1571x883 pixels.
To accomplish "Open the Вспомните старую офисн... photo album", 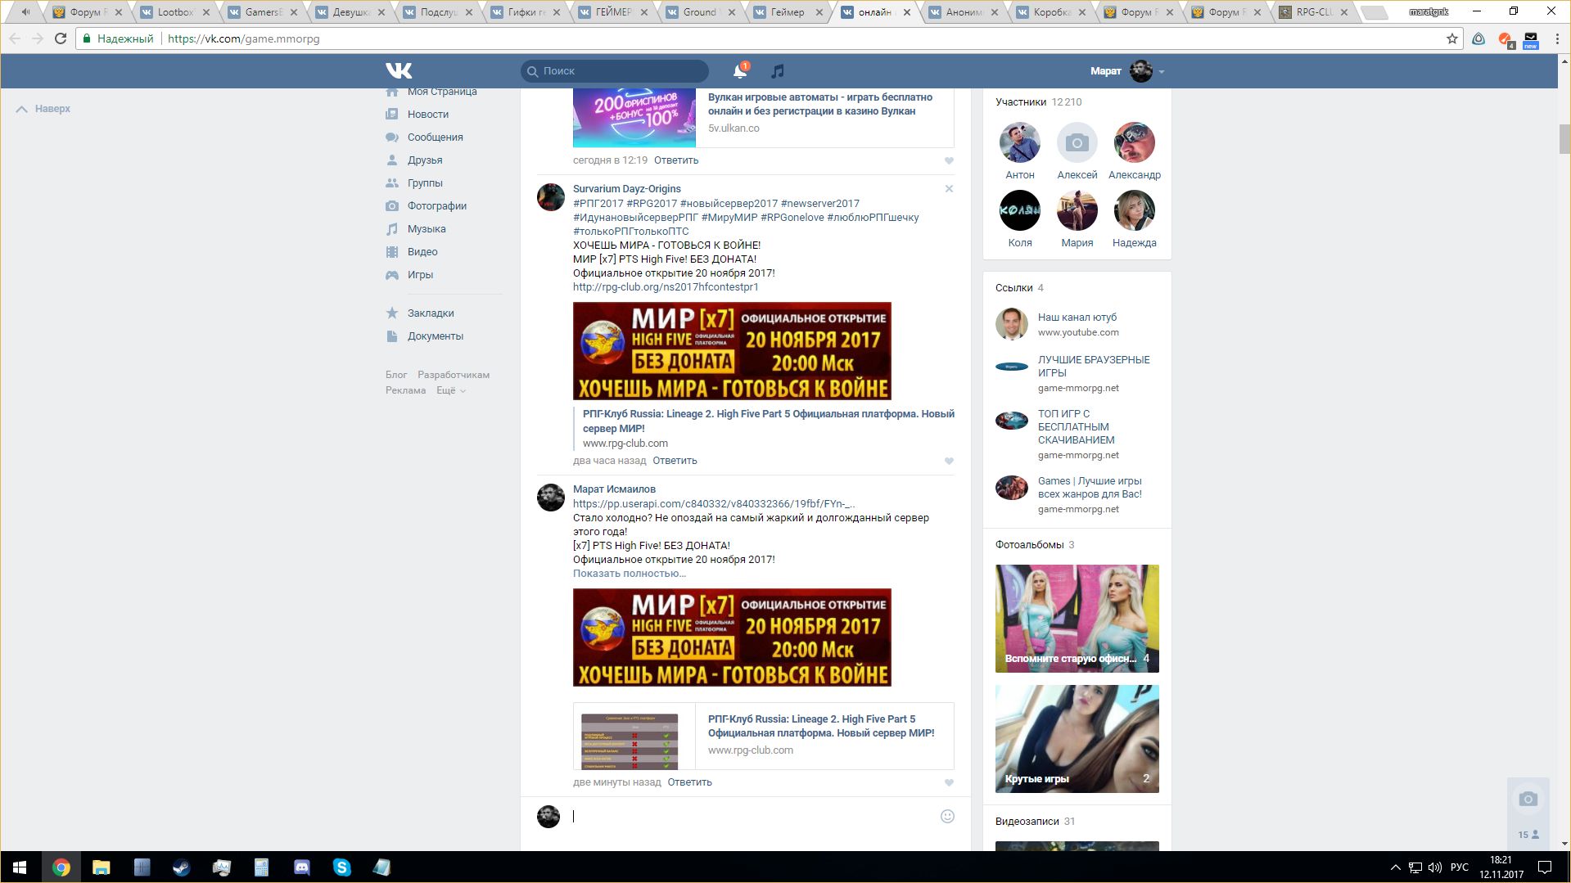I will (x=1077, y=619).
